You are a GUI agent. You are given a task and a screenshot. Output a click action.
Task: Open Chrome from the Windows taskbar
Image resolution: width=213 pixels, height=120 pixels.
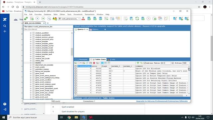pyautogui.click(x=69, y=117)
